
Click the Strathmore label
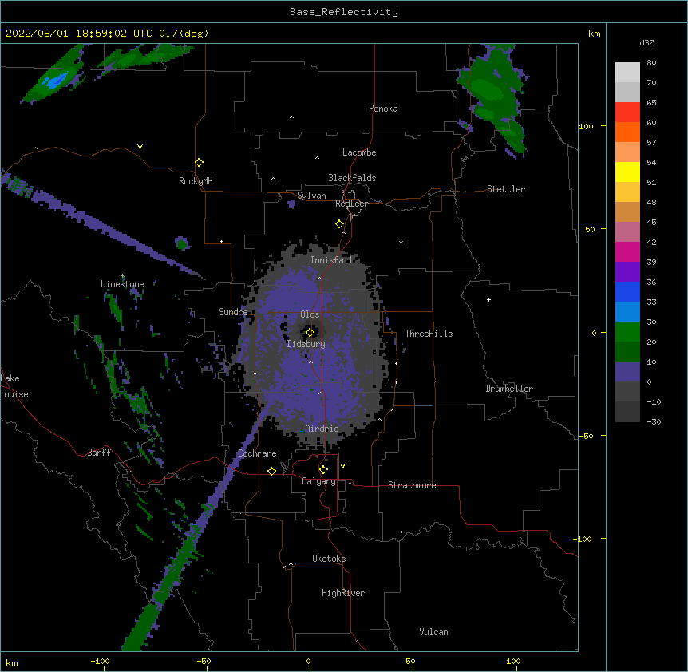coord(412,485)
